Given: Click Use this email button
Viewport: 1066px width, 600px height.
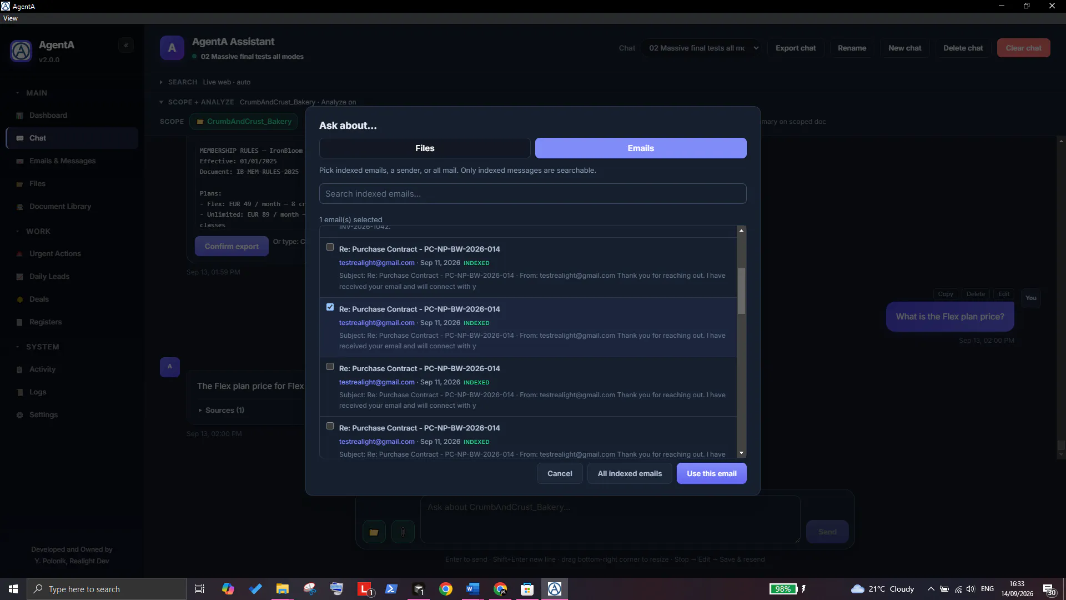Looking at the screenshot, I should [x=711, y=474].
